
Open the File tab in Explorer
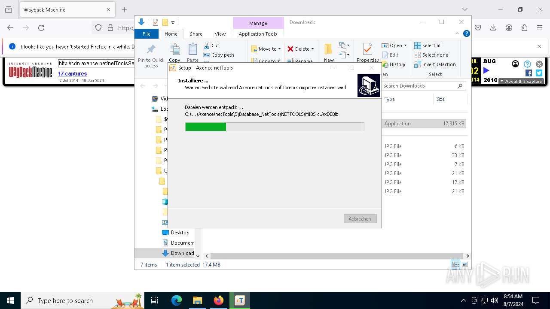147,34
